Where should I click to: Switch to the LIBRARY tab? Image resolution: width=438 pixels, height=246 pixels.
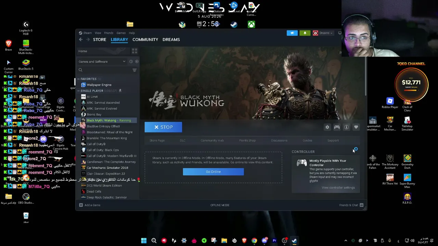(119, 40)
